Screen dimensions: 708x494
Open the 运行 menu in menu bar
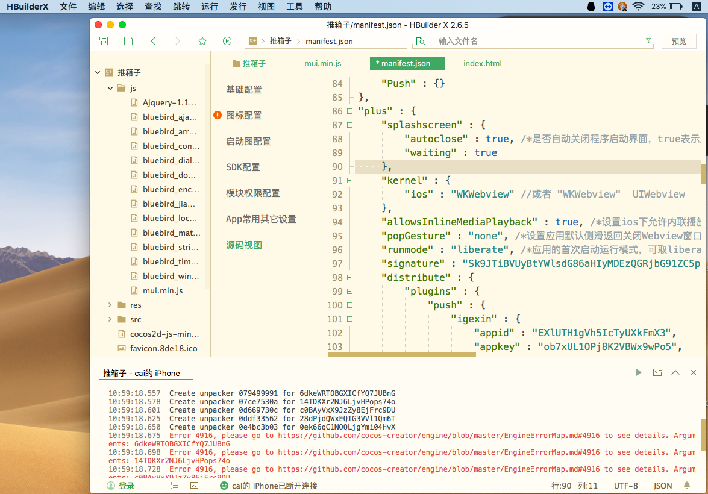(x=210, y=7)
